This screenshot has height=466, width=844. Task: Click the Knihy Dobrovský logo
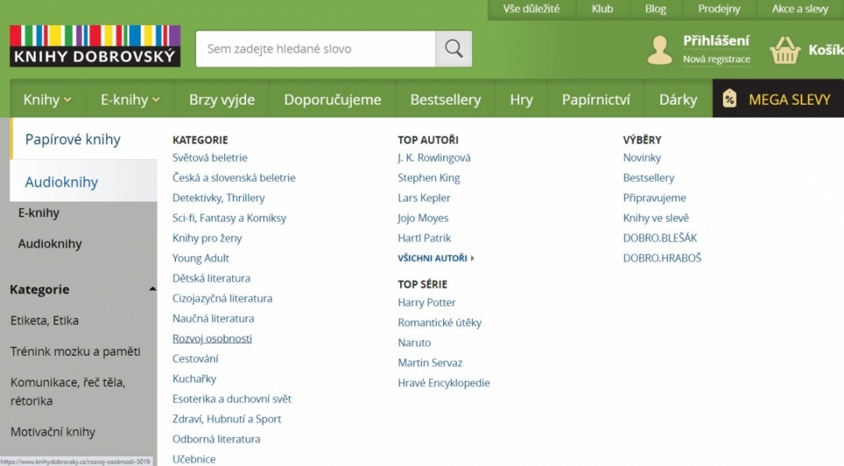pos(95,46)
